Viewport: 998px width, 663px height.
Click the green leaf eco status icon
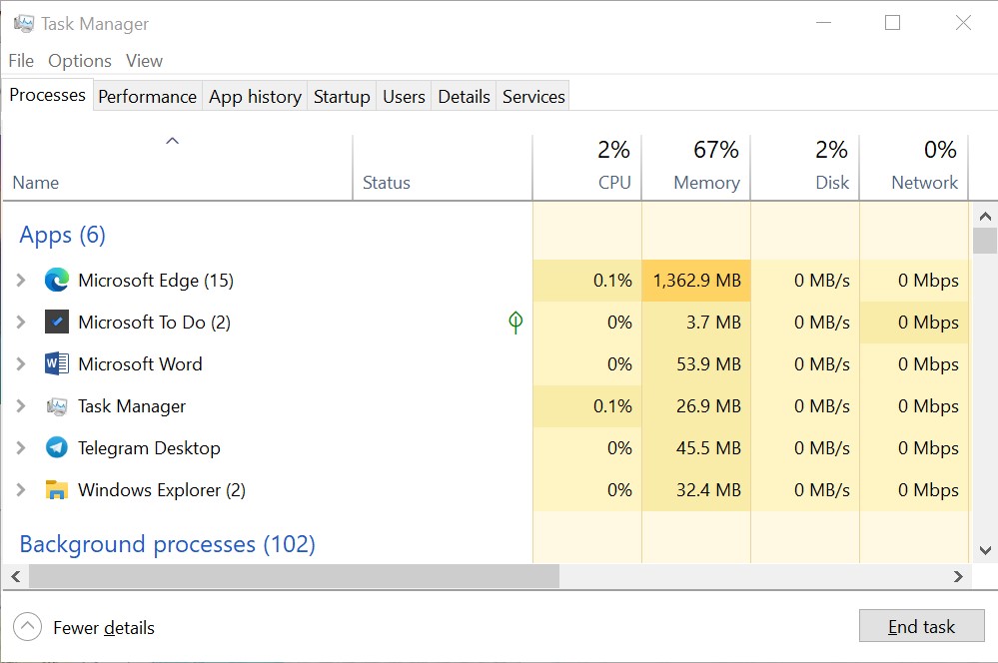[515, 323]
